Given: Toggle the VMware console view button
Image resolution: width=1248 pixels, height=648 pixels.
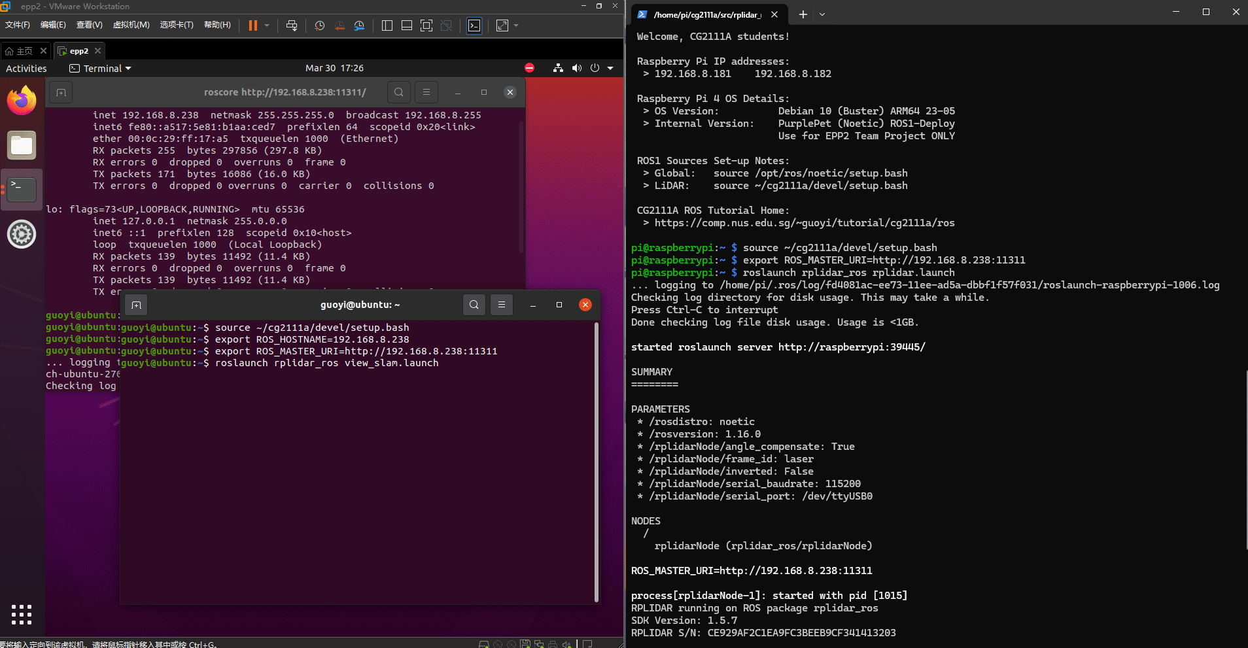Looking at the screenshot, I should 474,26.
